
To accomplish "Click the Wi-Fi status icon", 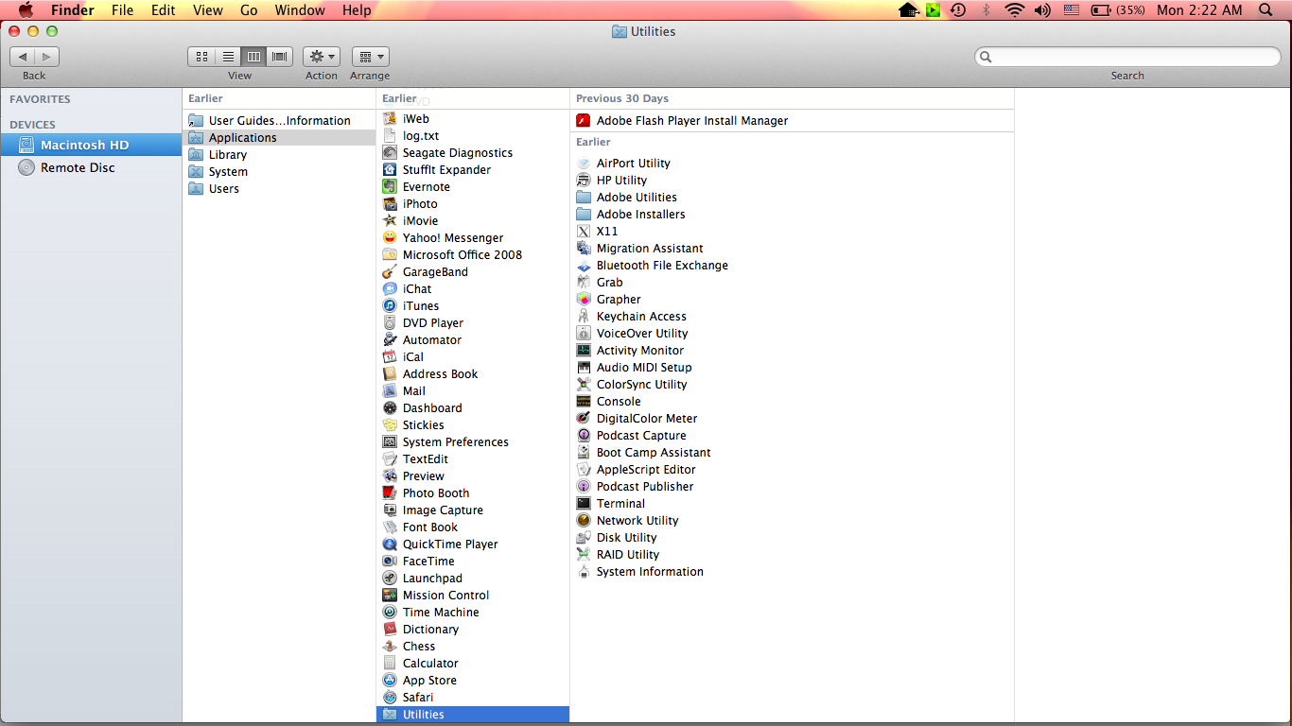I will (1015, 10).
